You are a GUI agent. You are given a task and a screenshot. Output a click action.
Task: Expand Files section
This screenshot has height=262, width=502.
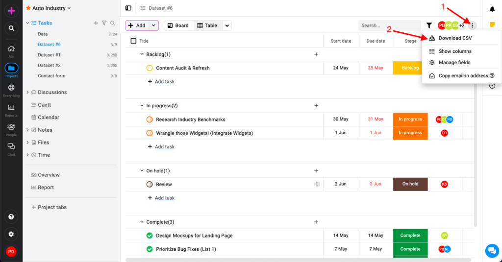tap(27, 143)
